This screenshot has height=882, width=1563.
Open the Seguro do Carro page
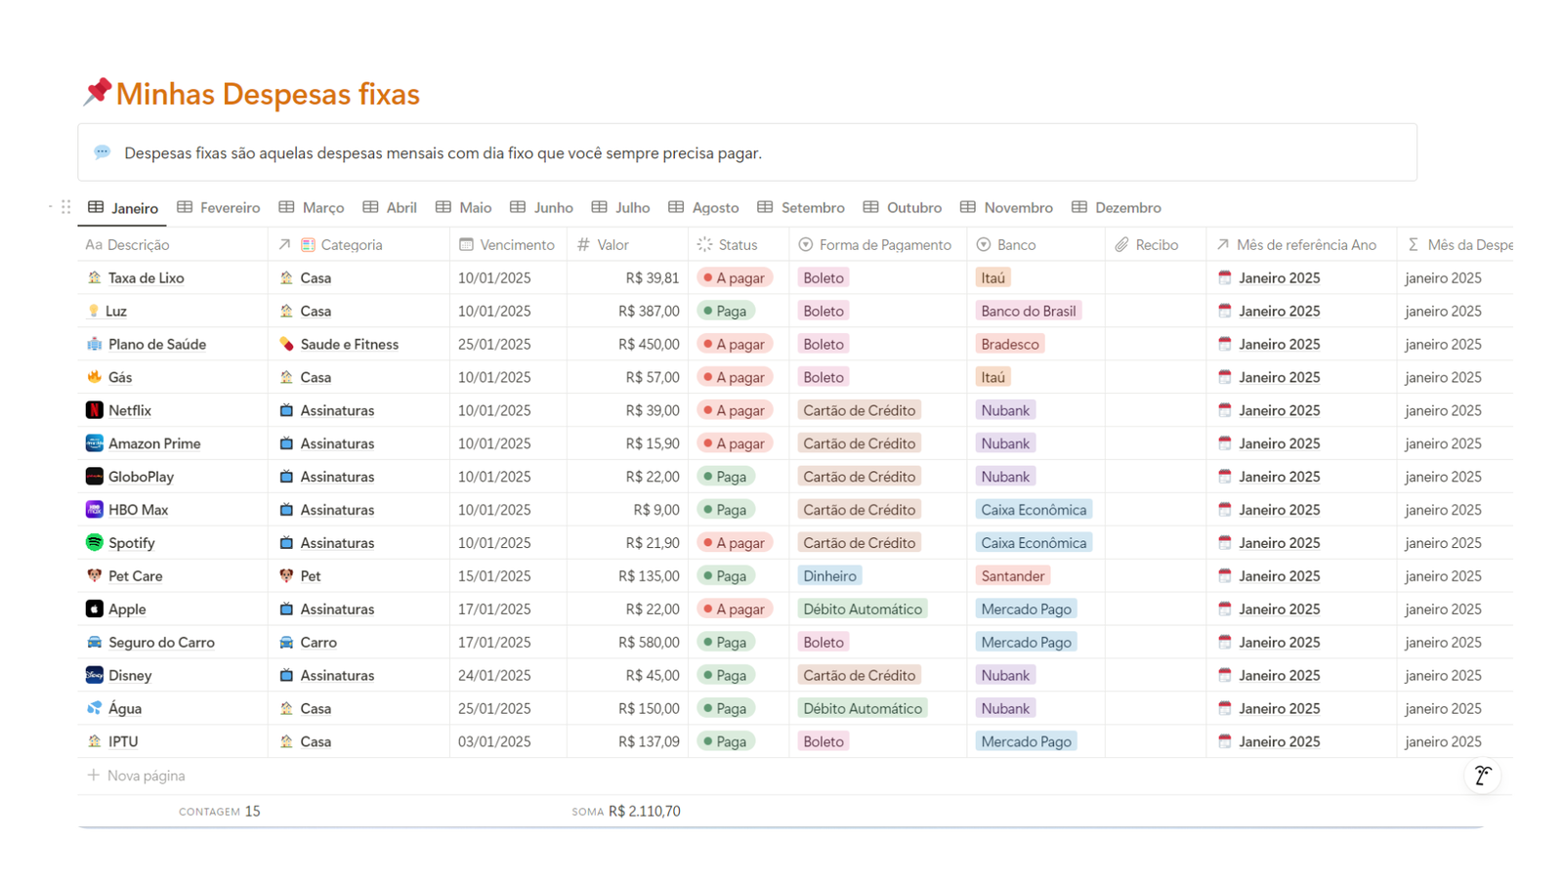point(161,643)
